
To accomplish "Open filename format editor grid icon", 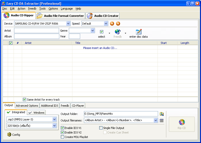I will coord(161,120).
